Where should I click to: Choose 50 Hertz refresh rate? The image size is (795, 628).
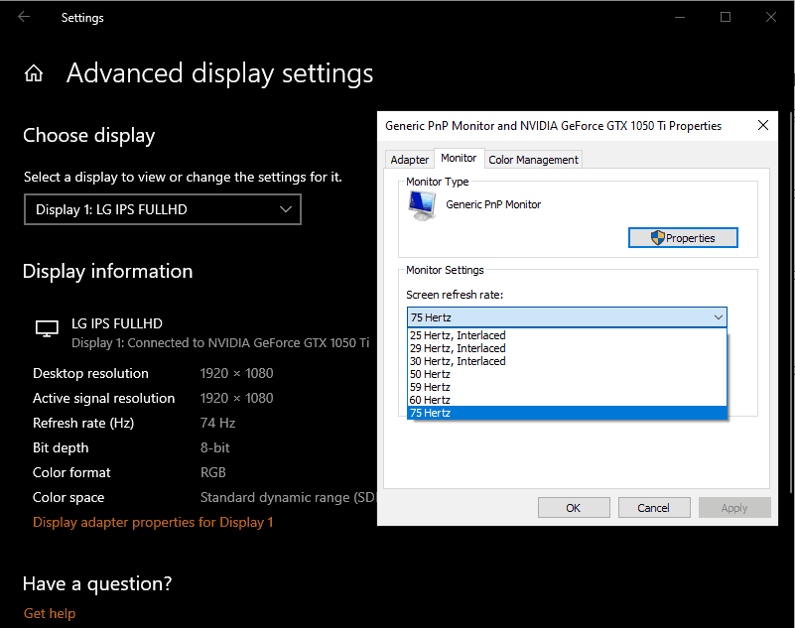[567, 374]
